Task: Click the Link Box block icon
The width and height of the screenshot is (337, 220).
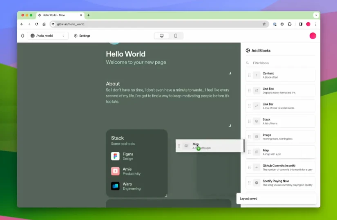Action: tap(257, 90)
